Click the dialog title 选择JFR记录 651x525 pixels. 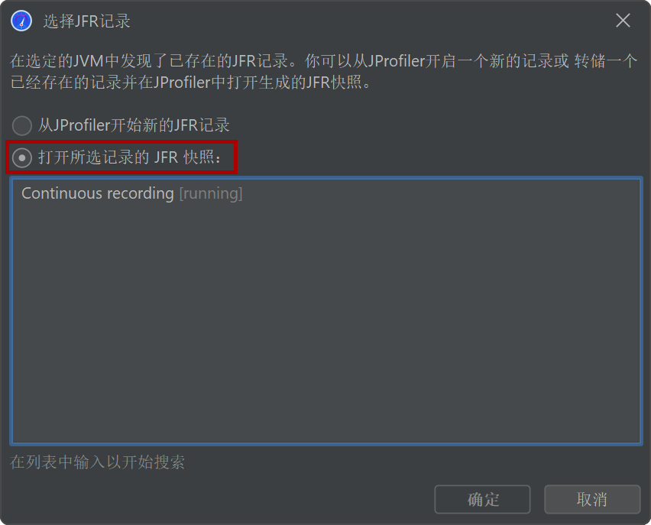pyautogui.click(x=87, y=21)
